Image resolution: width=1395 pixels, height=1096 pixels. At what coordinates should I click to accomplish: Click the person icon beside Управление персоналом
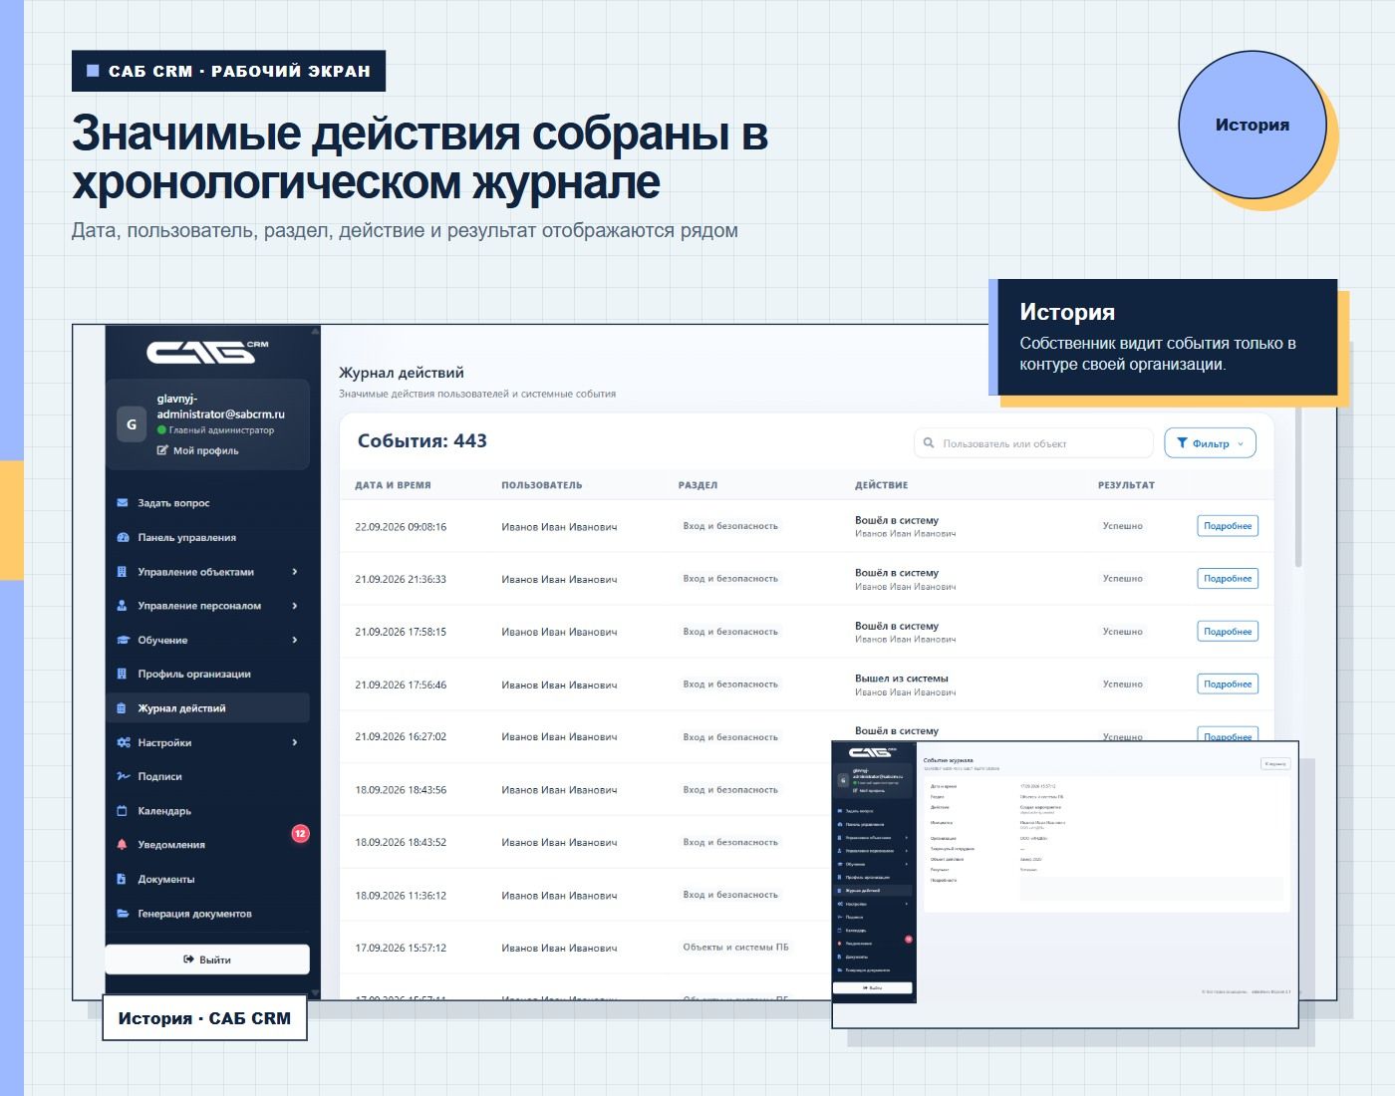(x=123, y=606)
